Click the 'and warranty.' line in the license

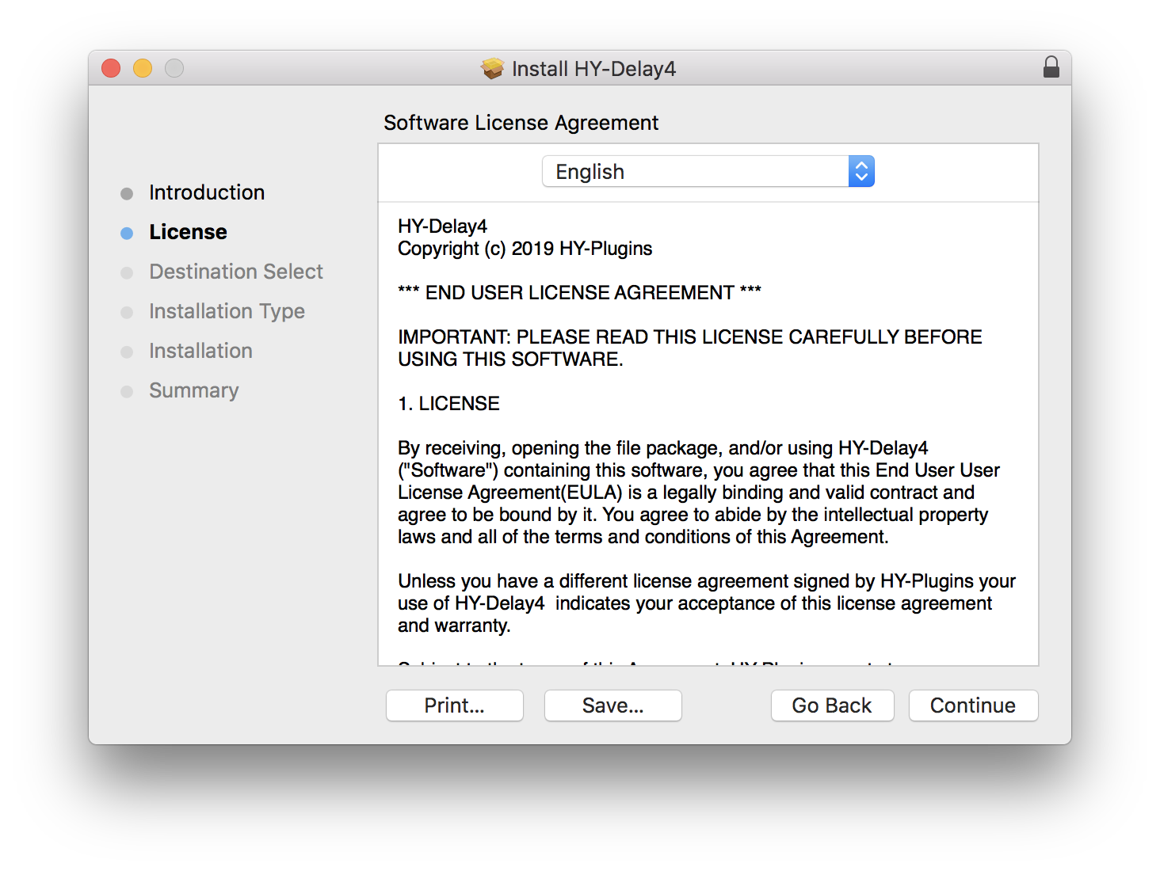pos(454,626)
